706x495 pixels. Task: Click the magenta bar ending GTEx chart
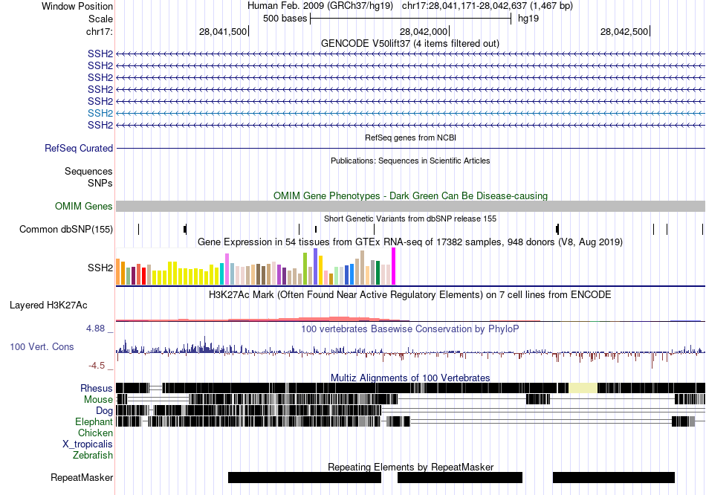coord(394,266)
